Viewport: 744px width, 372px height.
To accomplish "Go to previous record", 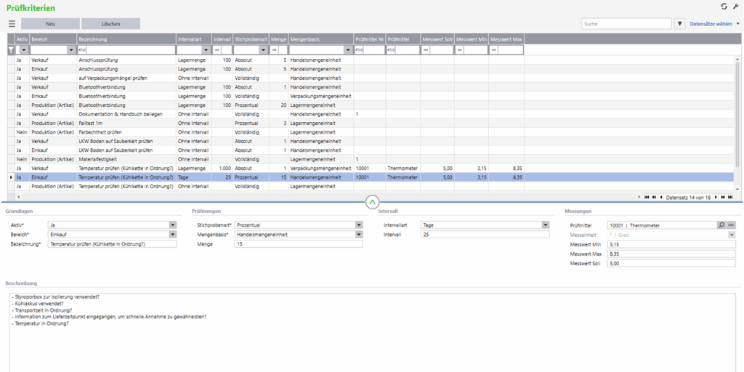I will click(x=661, y=197).
